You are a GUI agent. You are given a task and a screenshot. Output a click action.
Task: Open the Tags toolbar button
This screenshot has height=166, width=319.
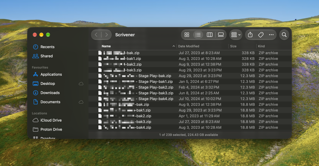(x=261, y=35)
